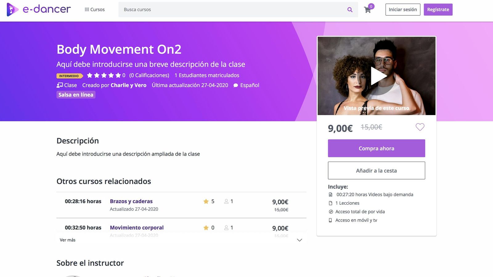Click the search magnifier icon
The image size is (493, 277).
(350, 9)
